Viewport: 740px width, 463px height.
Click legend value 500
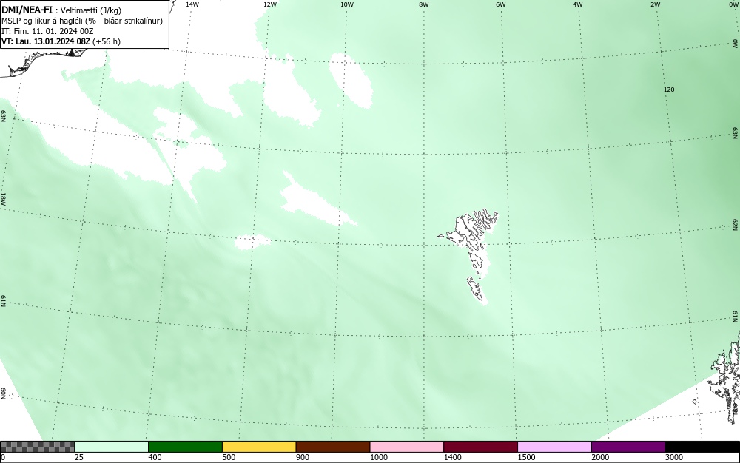pyautogui.click(x=229, y=457)
